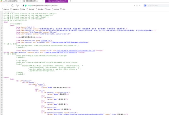Open the dropdown next to the undo arrow
The height and width of the screenshot is (115, 169).
(19, 6)
